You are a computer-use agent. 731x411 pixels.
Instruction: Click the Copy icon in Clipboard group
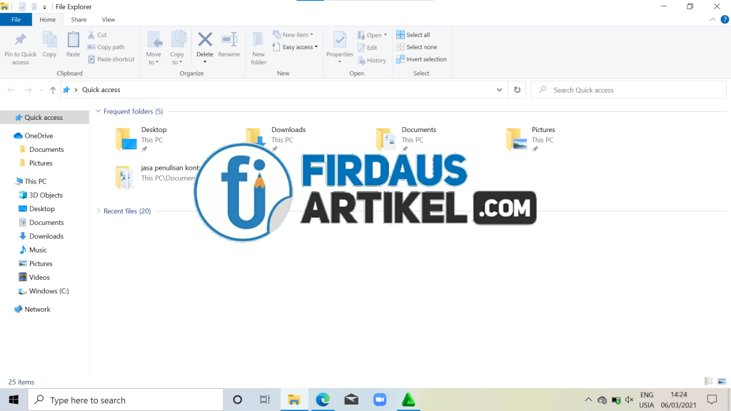click(x=49, y=40)
